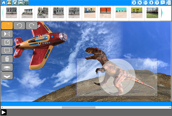The width and height of the screenshot is (172, 116).
Task: Choose the lime green wall thumbnail
Action: coord(137,13)
